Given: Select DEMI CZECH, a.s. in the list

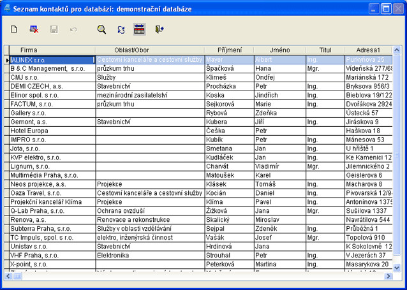Looking at the screenshot, I should point(52,86).
